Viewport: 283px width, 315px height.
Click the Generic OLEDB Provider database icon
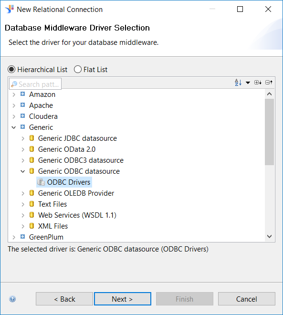coord(31,193)
